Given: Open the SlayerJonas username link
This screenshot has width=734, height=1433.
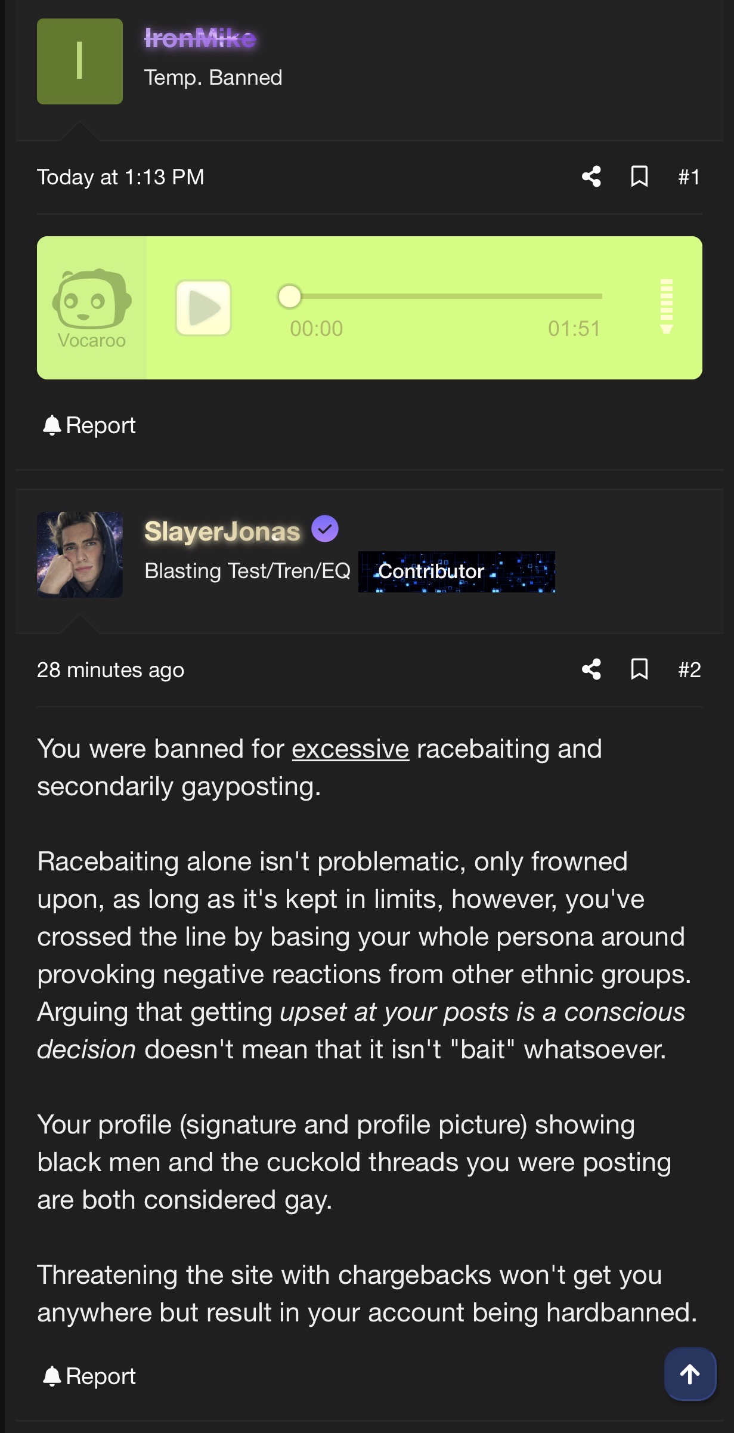Looking at the screenshot, I should tap(222, 532).
